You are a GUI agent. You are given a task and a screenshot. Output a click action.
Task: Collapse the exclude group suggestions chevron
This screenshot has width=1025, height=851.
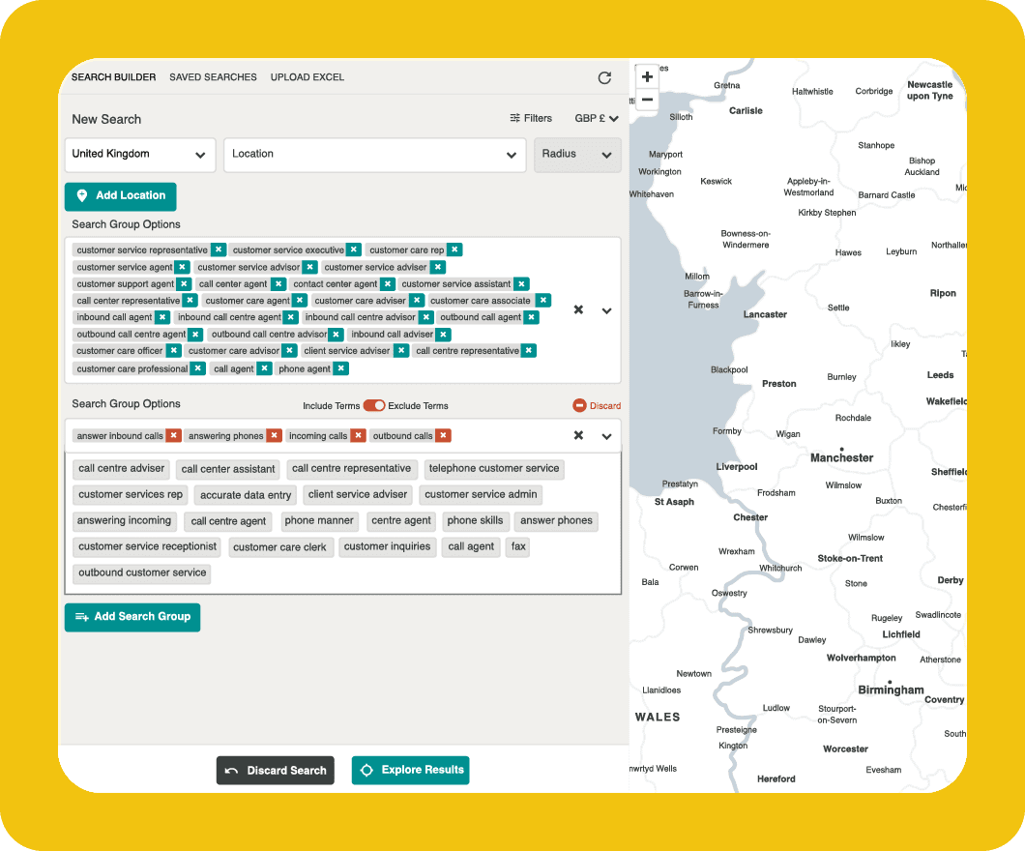[606, 436]
